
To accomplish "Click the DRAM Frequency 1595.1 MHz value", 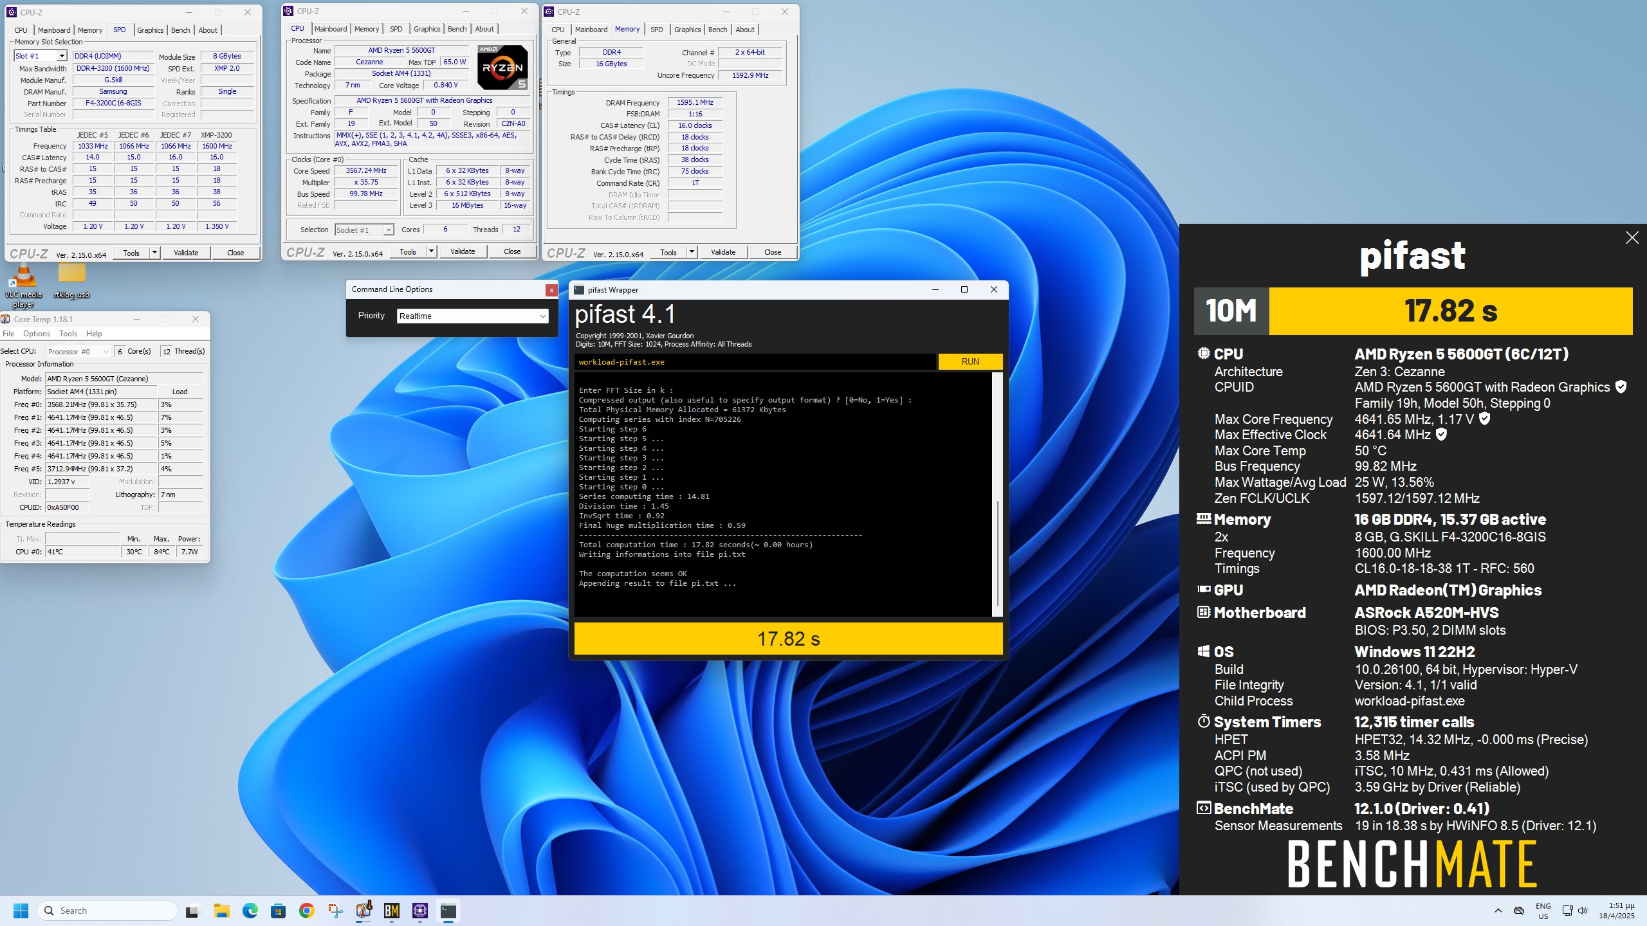I will point(695,102).
